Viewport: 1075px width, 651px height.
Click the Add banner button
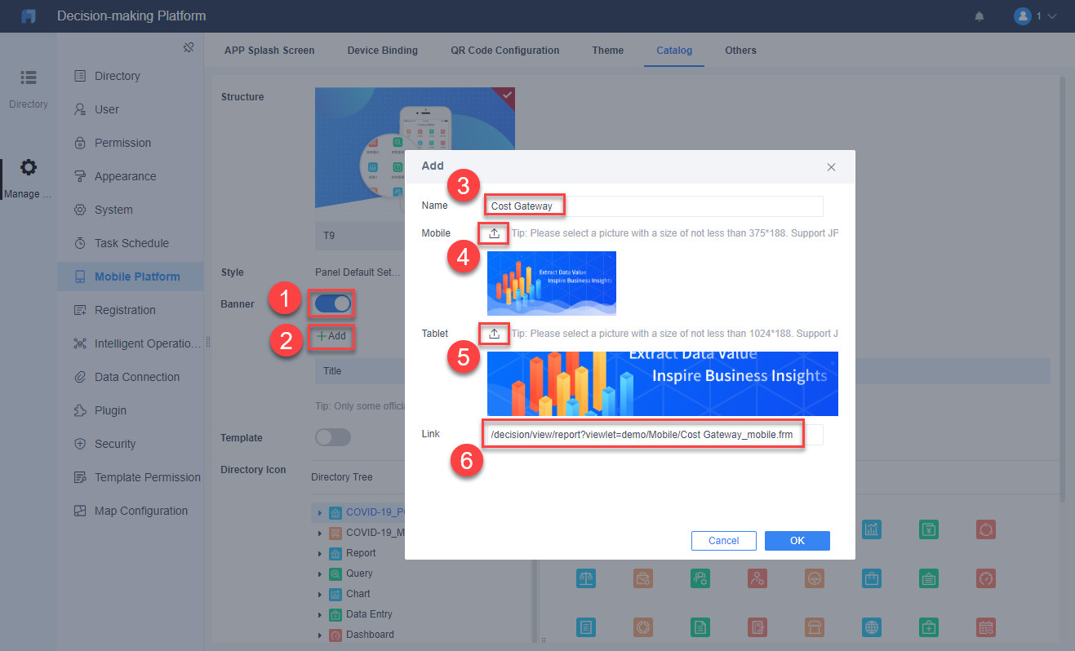pos(331,336)
